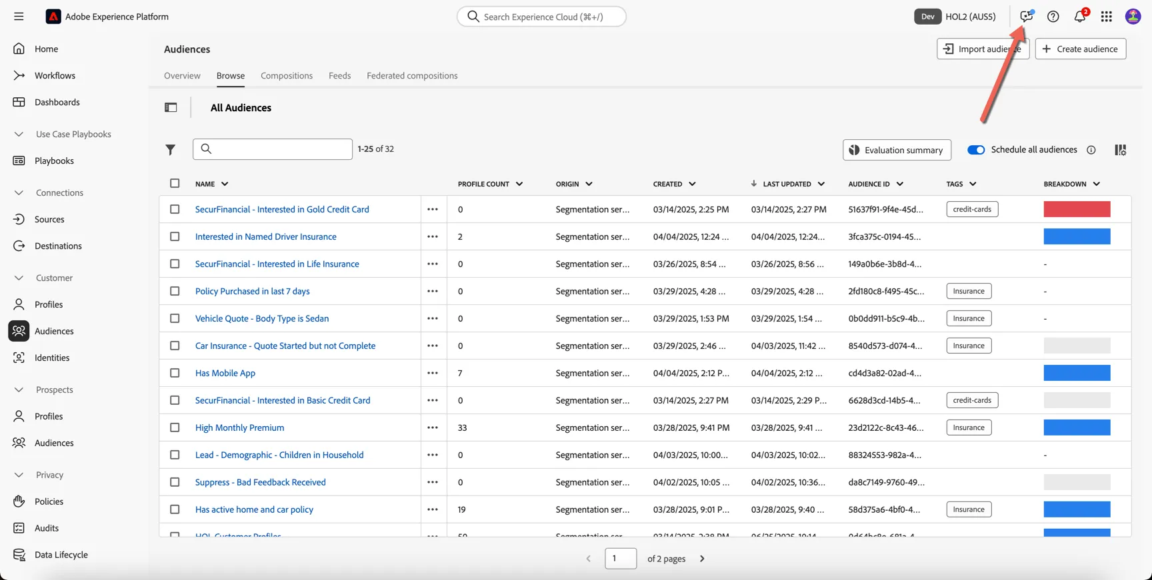
Task: Open the Tags column dropdown
Action: (x=973, y=184)
